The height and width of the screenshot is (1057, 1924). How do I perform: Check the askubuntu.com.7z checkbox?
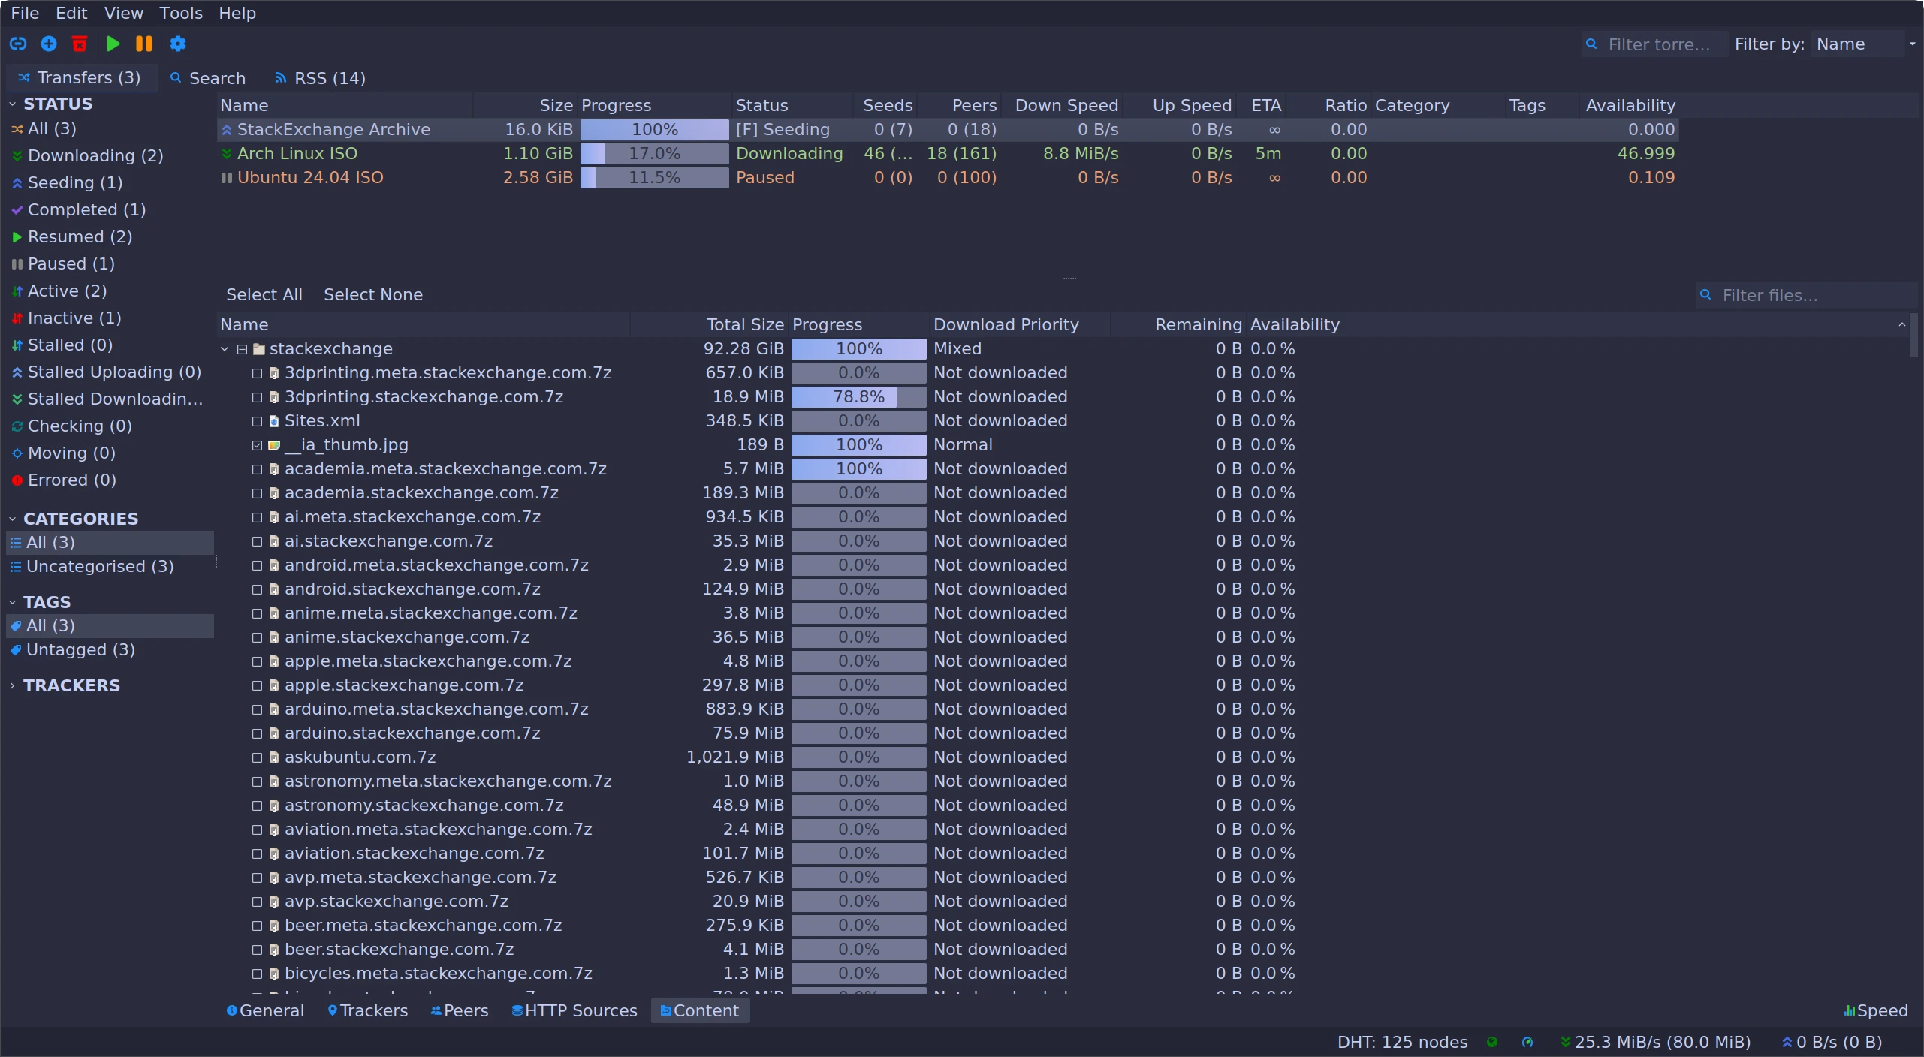257,757
